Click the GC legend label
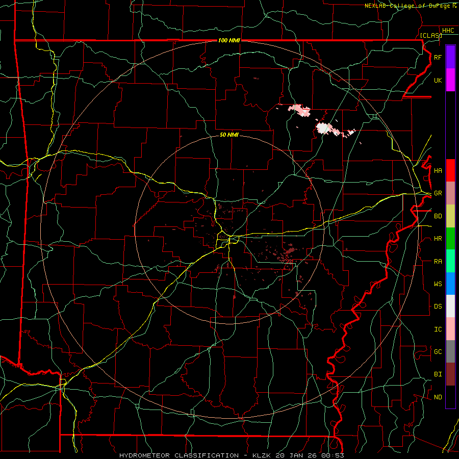459x459 pixels. coord(438,351)
